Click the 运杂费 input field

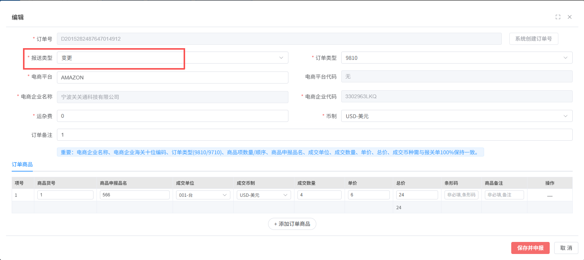point(172,116)
